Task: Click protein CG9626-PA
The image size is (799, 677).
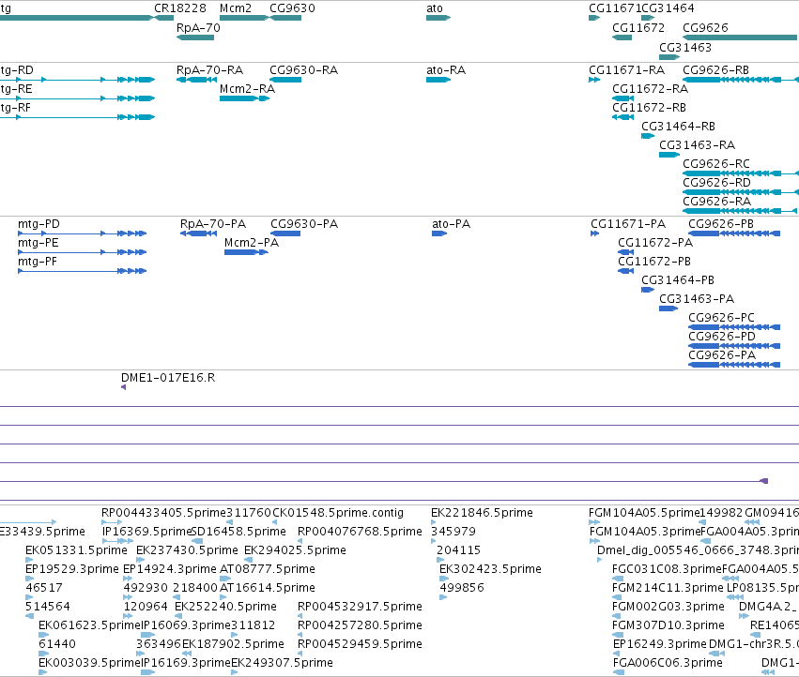Action: point(722,355)
